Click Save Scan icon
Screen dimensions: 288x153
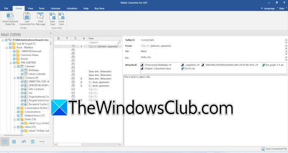[52, 16]
